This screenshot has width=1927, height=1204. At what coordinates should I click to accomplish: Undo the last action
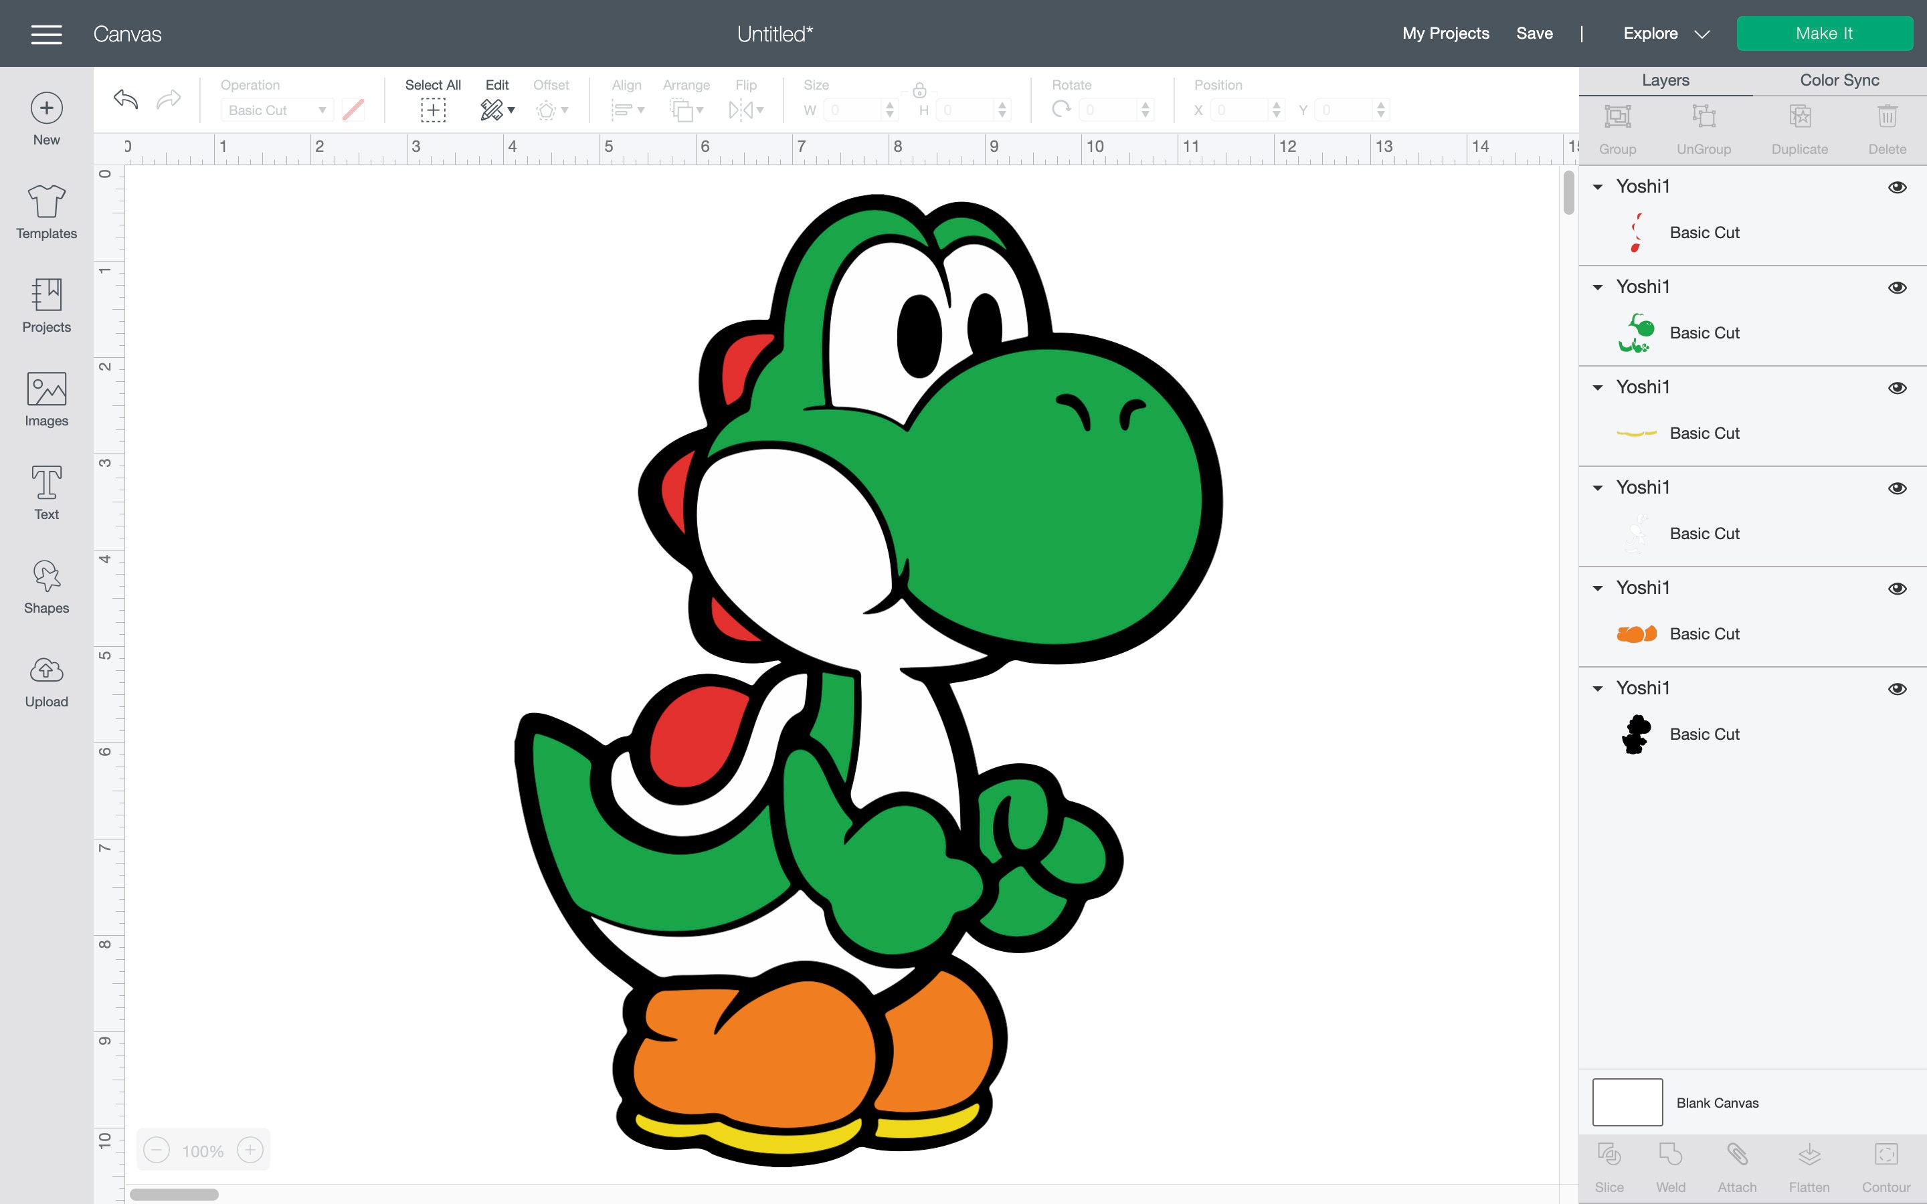click(x=126, y=99)
